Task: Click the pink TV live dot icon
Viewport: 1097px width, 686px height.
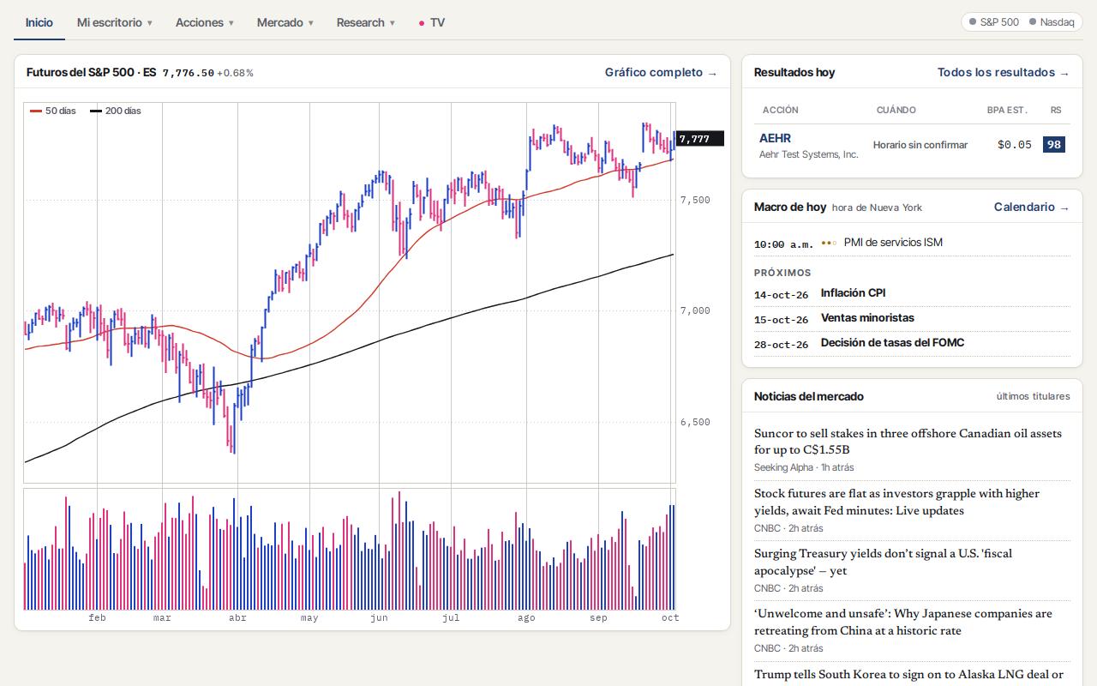Action: point(422,23)
